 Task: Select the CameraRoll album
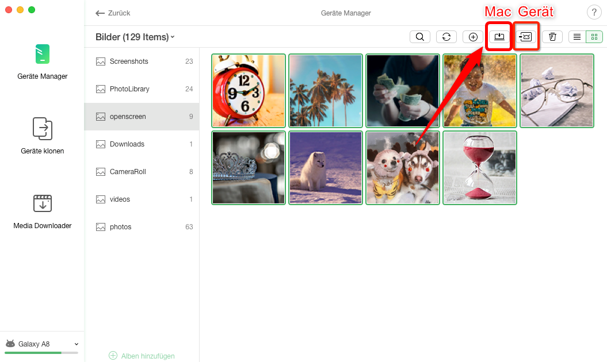[x=127, y=172]
